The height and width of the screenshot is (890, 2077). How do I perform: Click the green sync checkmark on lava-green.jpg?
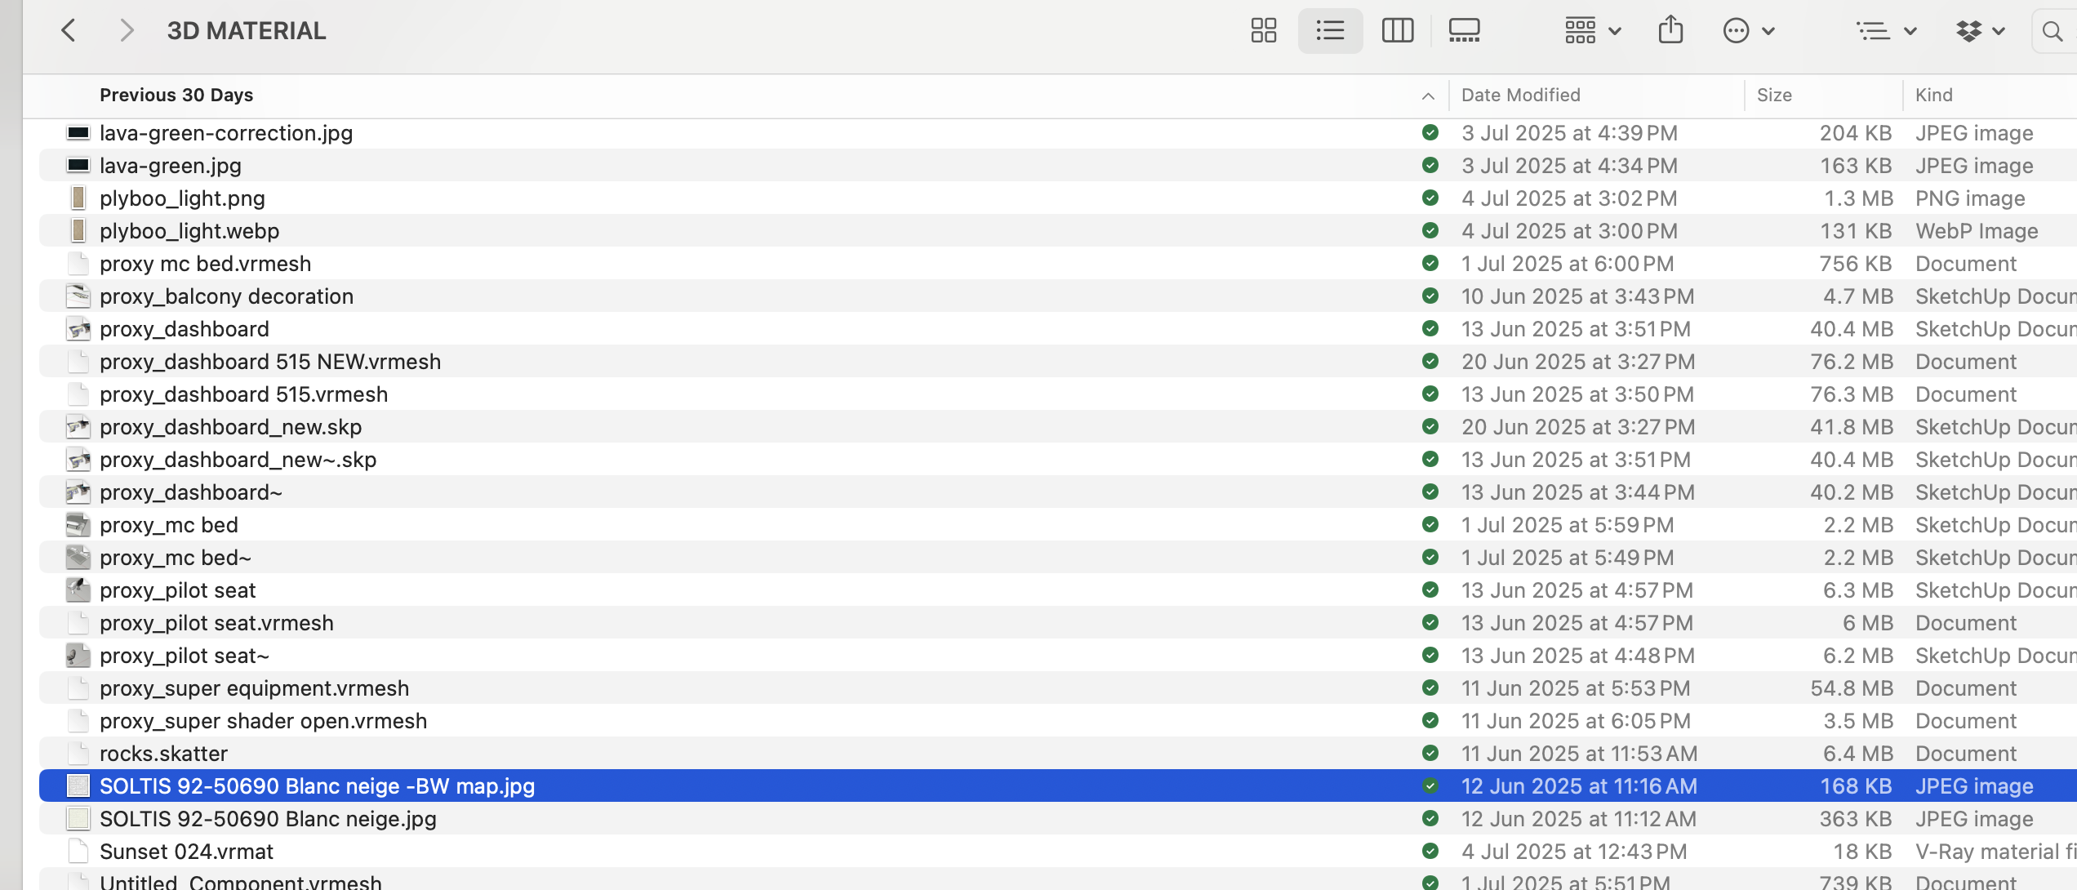coord(1429,165)
